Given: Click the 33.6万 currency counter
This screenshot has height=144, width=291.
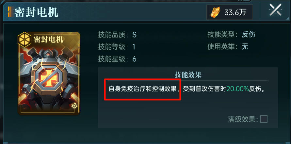Looking at the screenshot, I should (230, 12).
